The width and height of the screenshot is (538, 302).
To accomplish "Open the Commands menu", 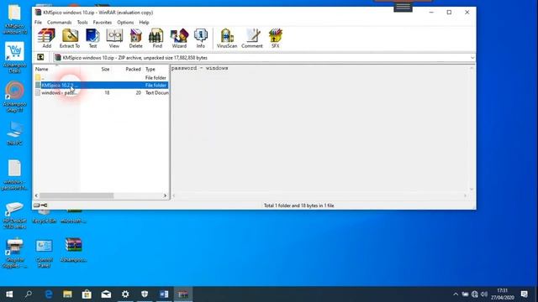I will click(x=60, y=23).
